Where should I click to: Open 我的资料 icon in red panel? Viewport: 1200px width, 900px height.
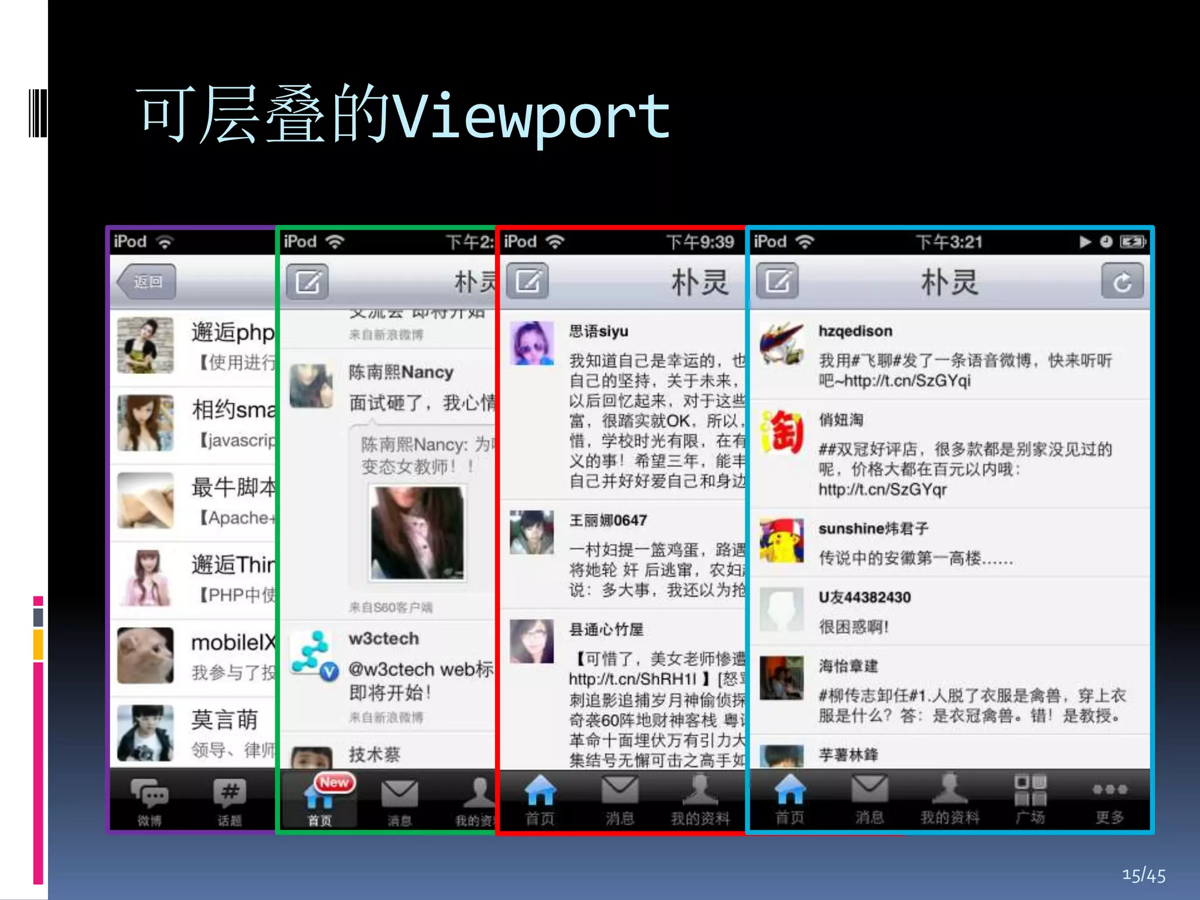click(700, 800)
